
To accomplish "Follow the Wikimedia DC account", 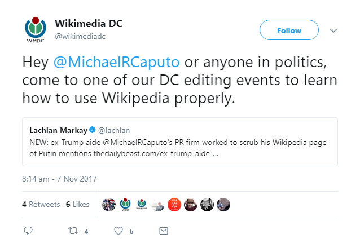I will 289,30.
